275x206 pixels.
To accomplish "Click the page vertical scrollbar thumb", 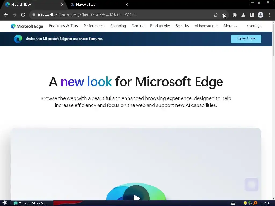I will [x=273, y=40].
